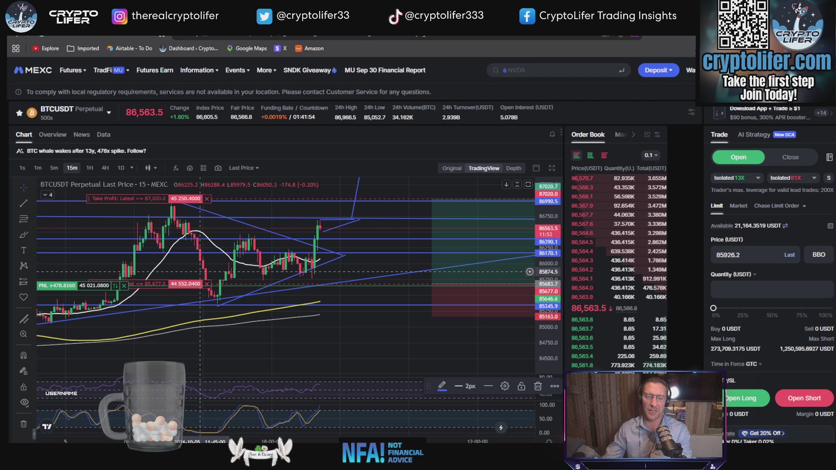Click the price alert bell icon
Image resolution: width=836 pixels, height=470 pixels.
(552, 134)
